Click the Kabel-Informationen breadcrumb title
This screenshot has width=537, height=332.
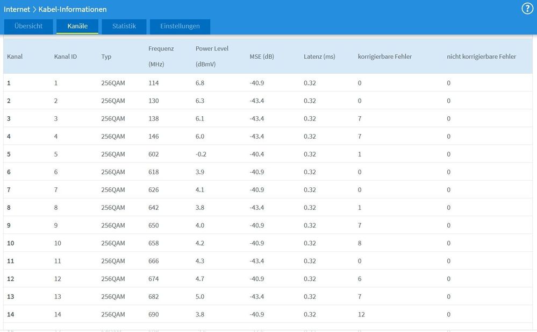point(73,9)
